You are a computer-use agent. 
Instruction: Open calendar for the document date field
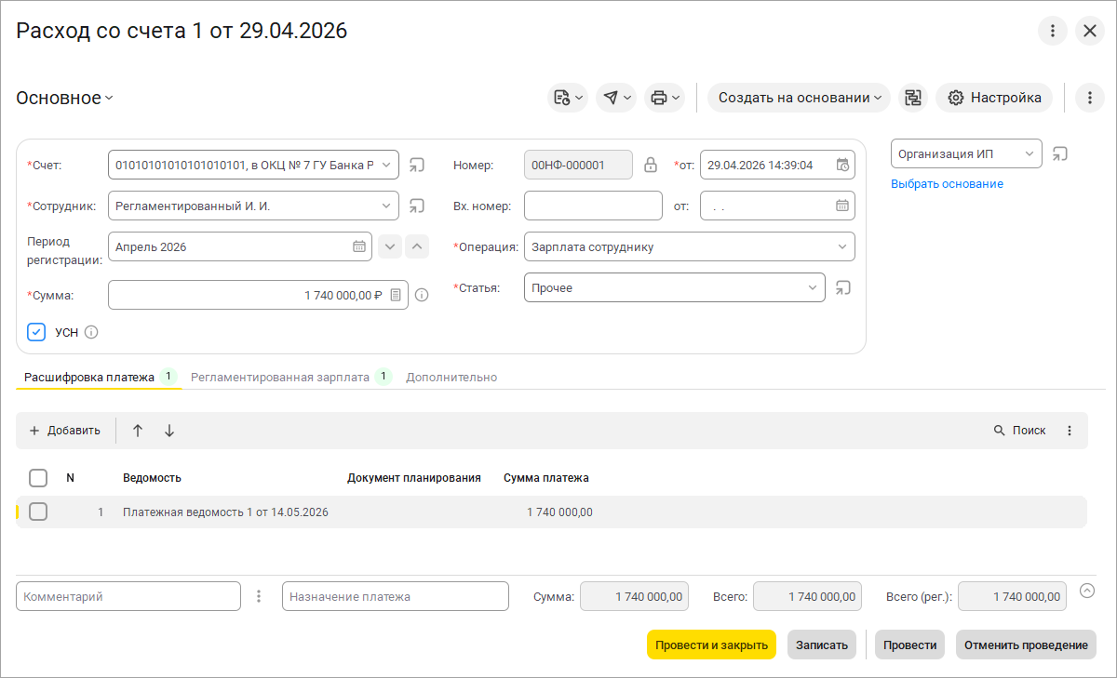[841, 165]
